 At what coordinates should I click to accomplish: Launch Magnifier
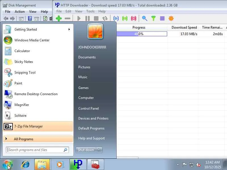pos(38,105)
